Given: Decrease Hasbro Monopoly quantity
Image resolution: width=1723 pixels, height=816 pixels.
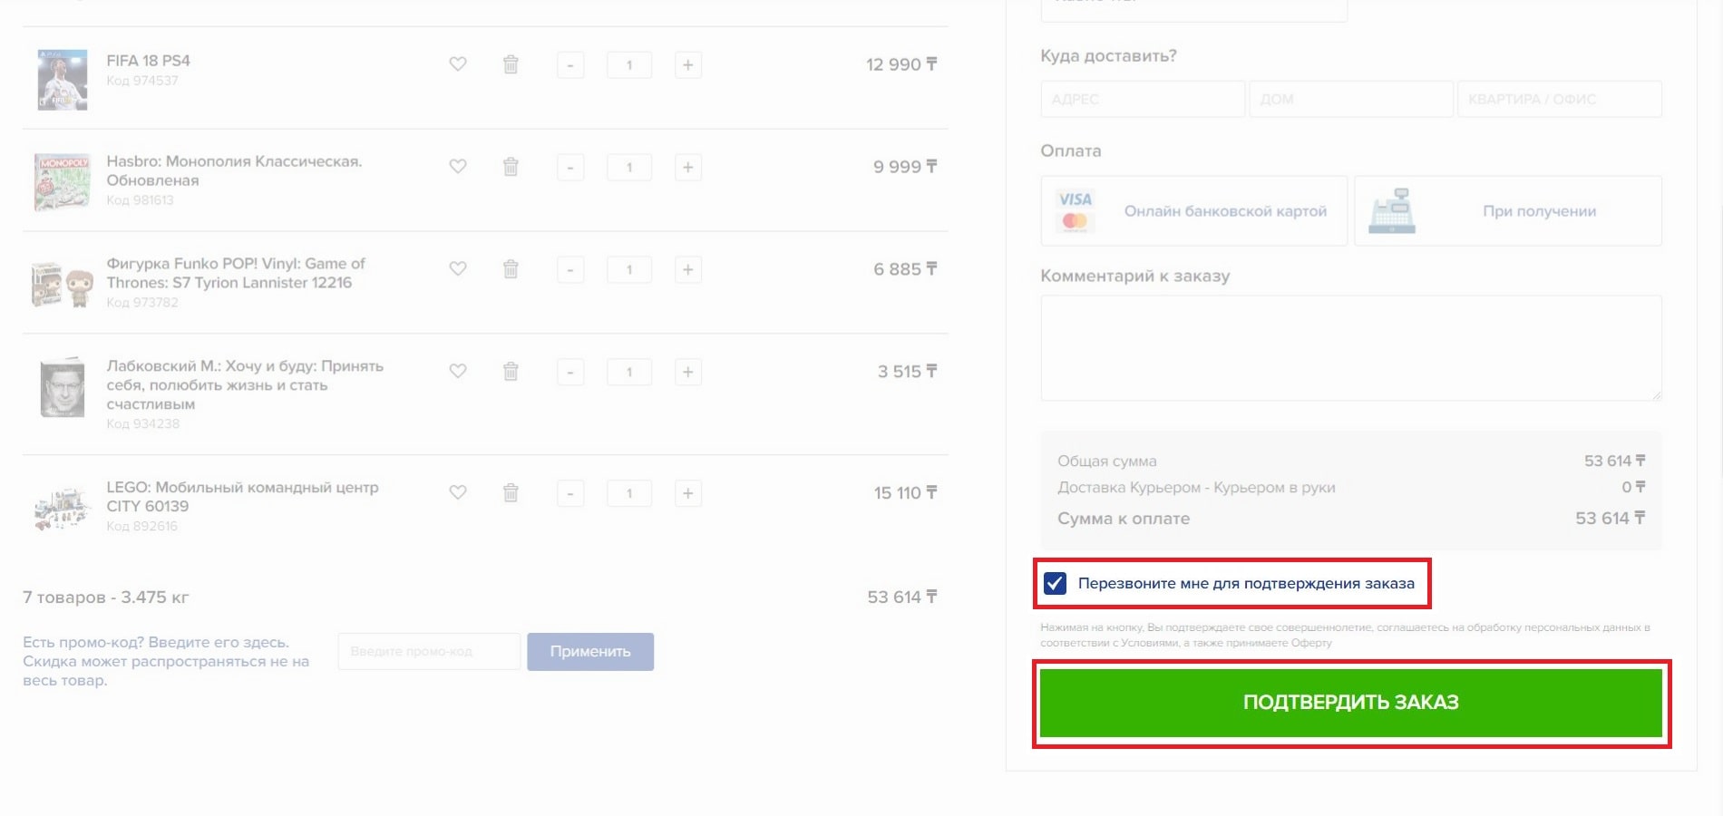Looking at the screenshot, I should (x=570, y=168).
